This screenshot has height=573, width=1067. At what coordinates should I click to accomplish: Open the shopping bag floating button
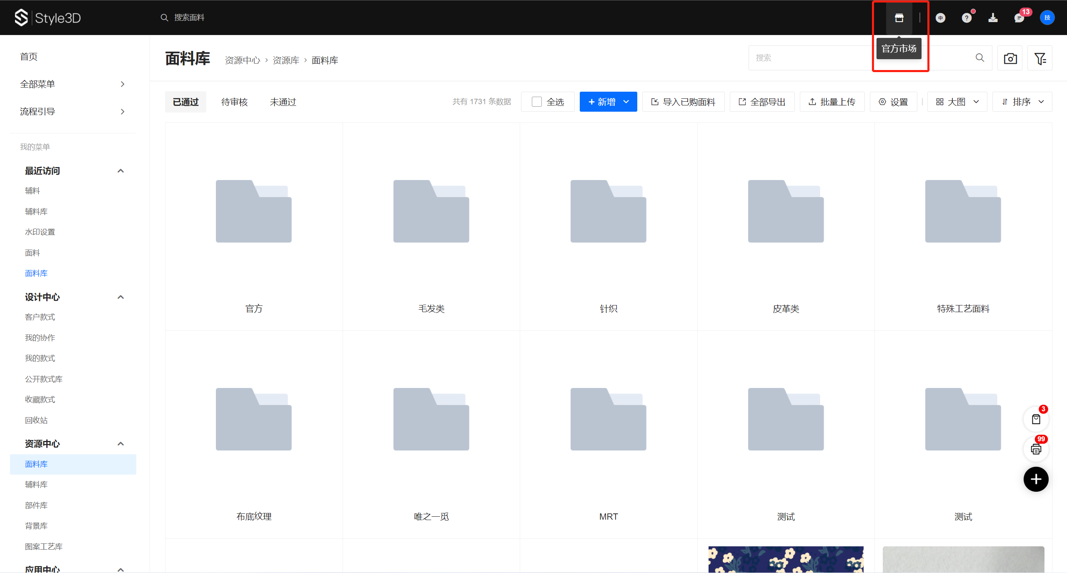pyautogui.click(x=1036, y=419)
